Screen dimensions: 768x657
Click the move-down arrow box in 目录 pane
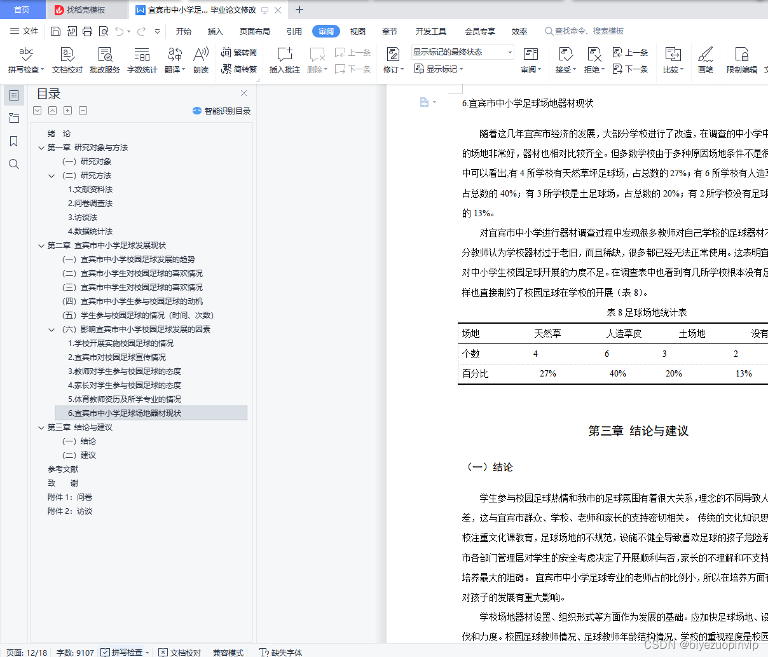point(37,111)
